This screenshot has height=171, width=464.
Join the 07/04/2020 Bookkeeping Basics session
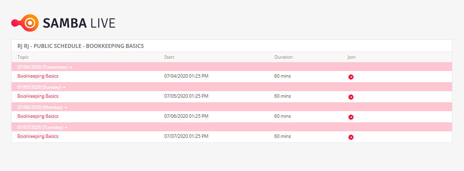[x=351, y=77]
